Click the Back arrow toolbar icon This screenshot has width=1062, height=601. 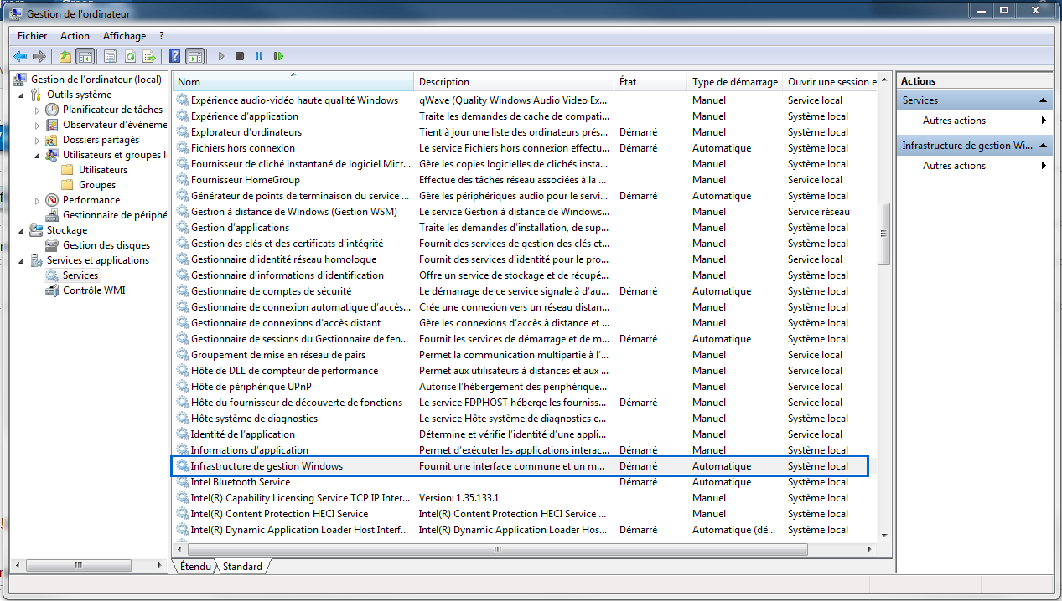20,56
